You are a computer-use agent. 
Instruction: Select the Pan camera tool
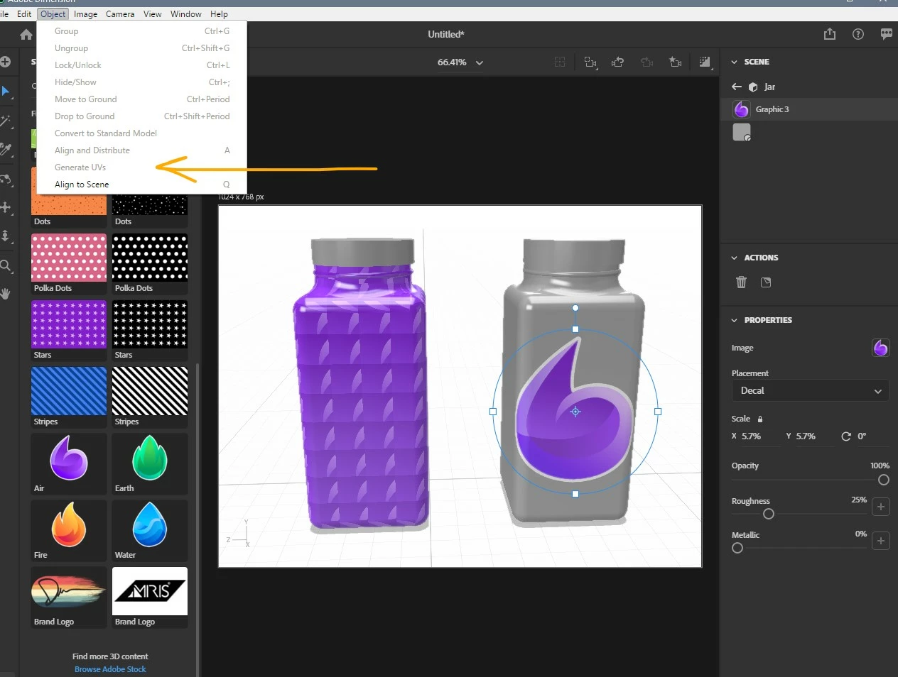coord(6,207)
